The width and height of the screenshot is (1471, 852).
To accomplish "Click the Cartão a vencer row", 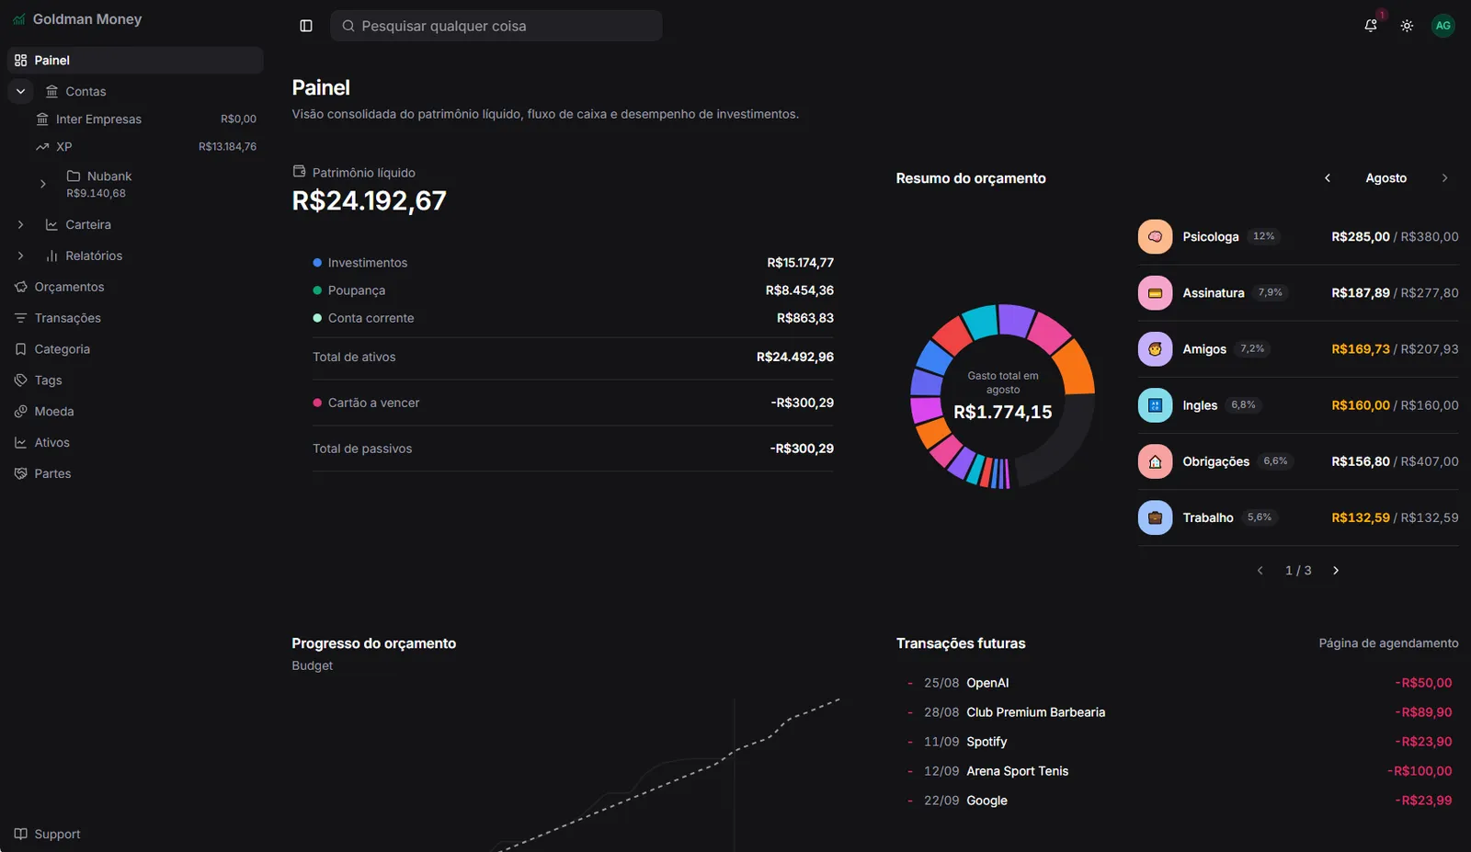I will (573, 403).
